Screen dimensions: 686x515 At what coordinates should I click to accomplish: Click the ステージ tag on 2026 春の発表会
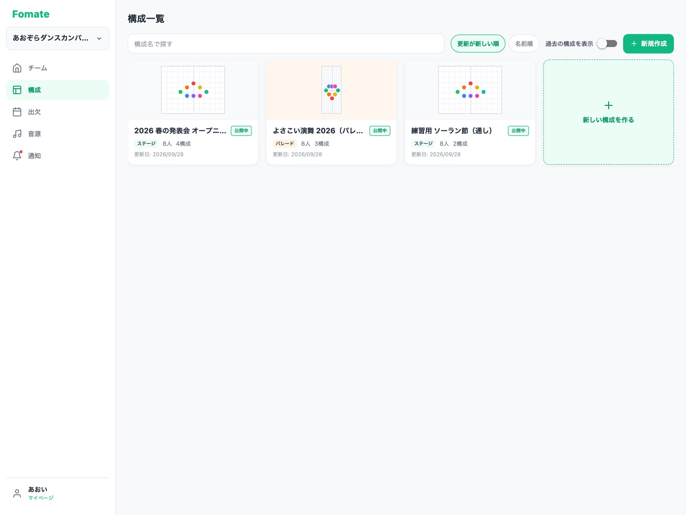point(146,144)
